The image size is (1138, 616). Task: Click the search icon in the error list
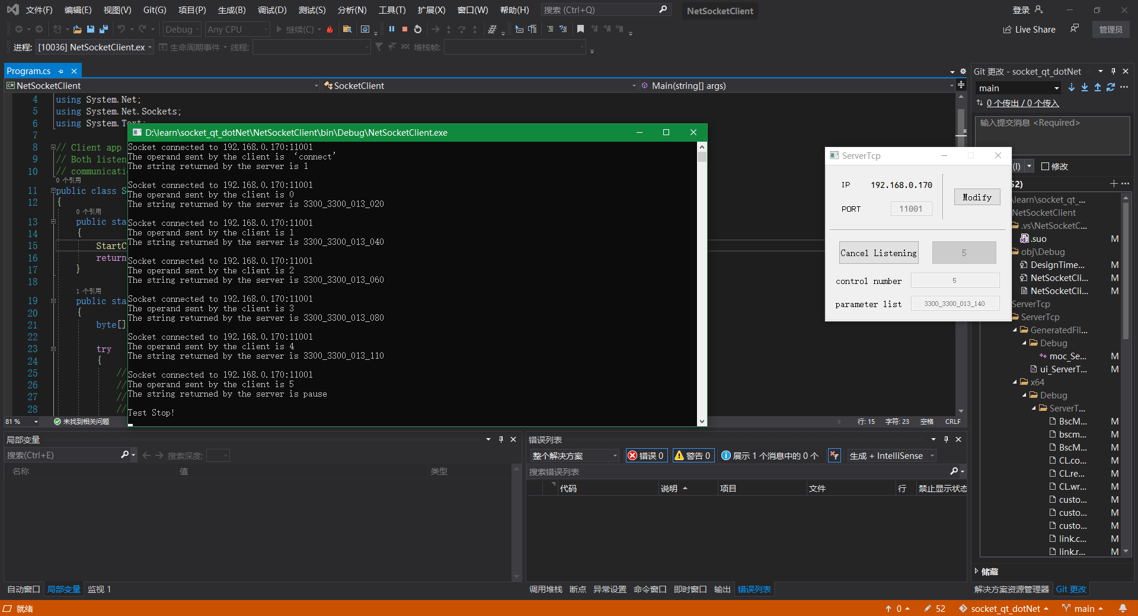coord(954,471)
